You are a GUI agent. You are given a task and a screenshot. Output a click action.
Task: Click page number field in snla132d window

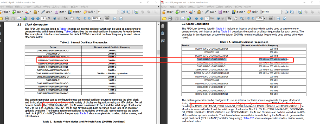point(44,18)
